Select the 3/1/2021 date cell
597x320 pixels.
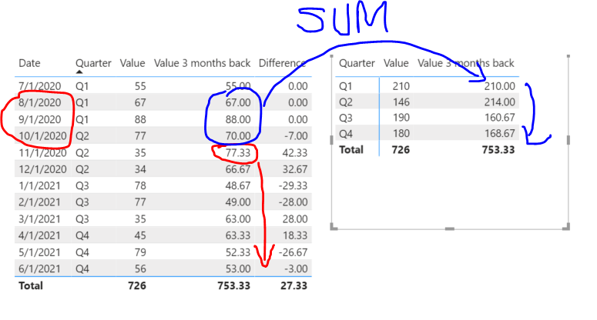39,219
